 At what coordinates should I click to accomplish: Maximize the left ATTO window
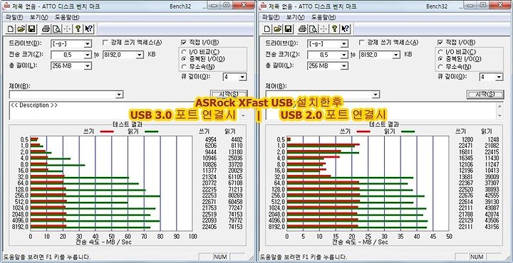pyautogui.click(x=227, y=6)
